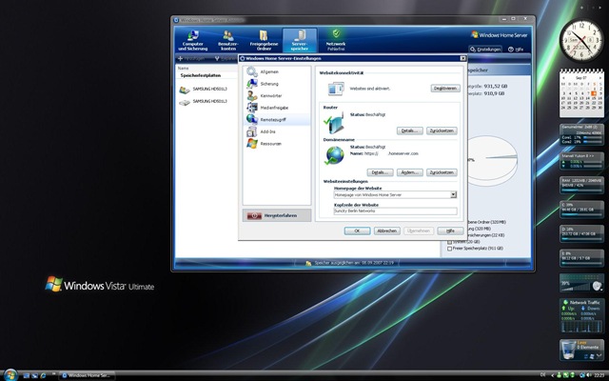Screen dimensions: 609x381
Task: Click Details button in Domänenname section
Action: click(x=380, y=172)
